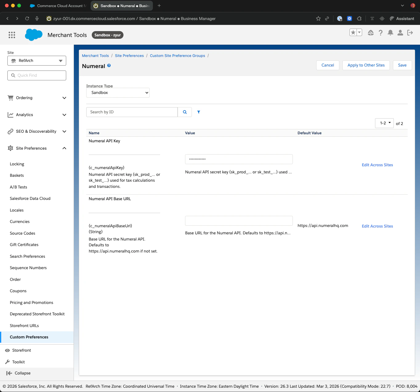420x392 pixels.
Task: Click the browser reload icon
Action: pos(27,18)
